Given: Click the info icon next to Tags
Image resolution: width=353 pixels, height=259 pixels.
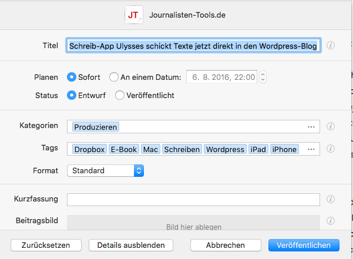Looking at the screenshot, I should [x=331, y=149].
